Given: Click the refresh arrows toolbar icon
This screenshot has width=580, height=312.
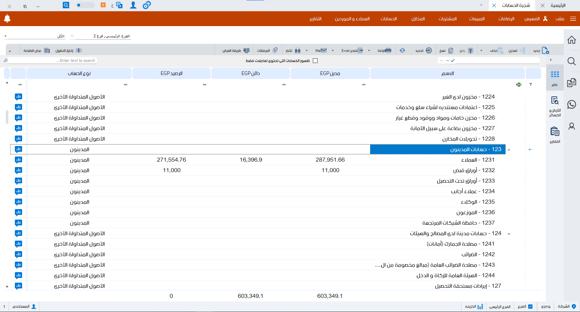Looking at the screenshot, I should 402,51.
